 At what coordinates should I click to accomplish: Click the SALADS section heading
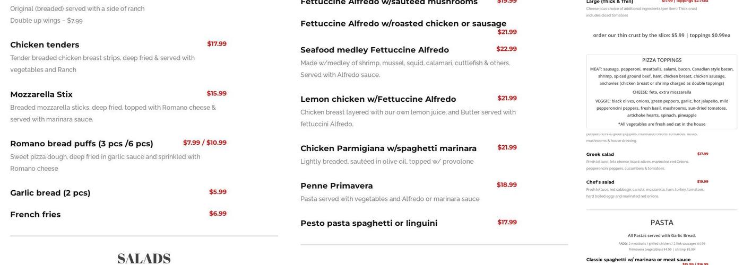tap(144, 259)
